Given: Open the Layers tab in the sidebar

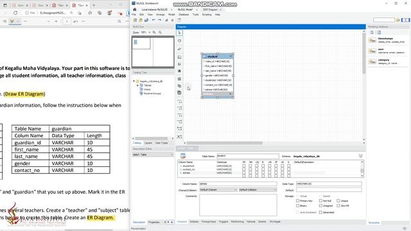Looking at the screenshot, I should 148,143.
